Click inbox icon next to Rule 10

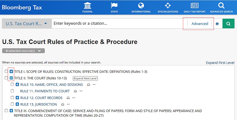click(88, 85)
